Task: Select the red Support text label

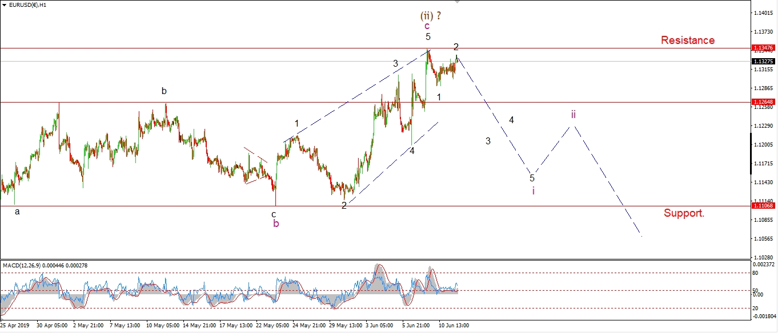Action: [684, 213]
